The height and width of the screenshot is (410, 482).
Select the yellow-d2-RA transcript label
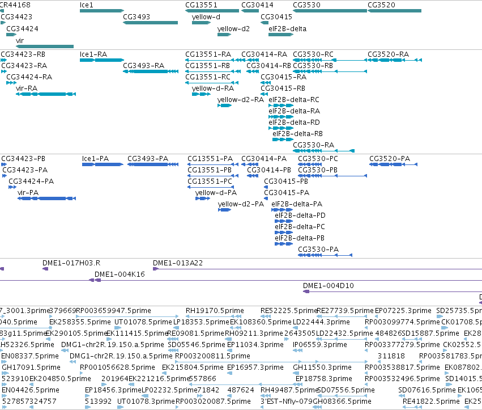241,100
